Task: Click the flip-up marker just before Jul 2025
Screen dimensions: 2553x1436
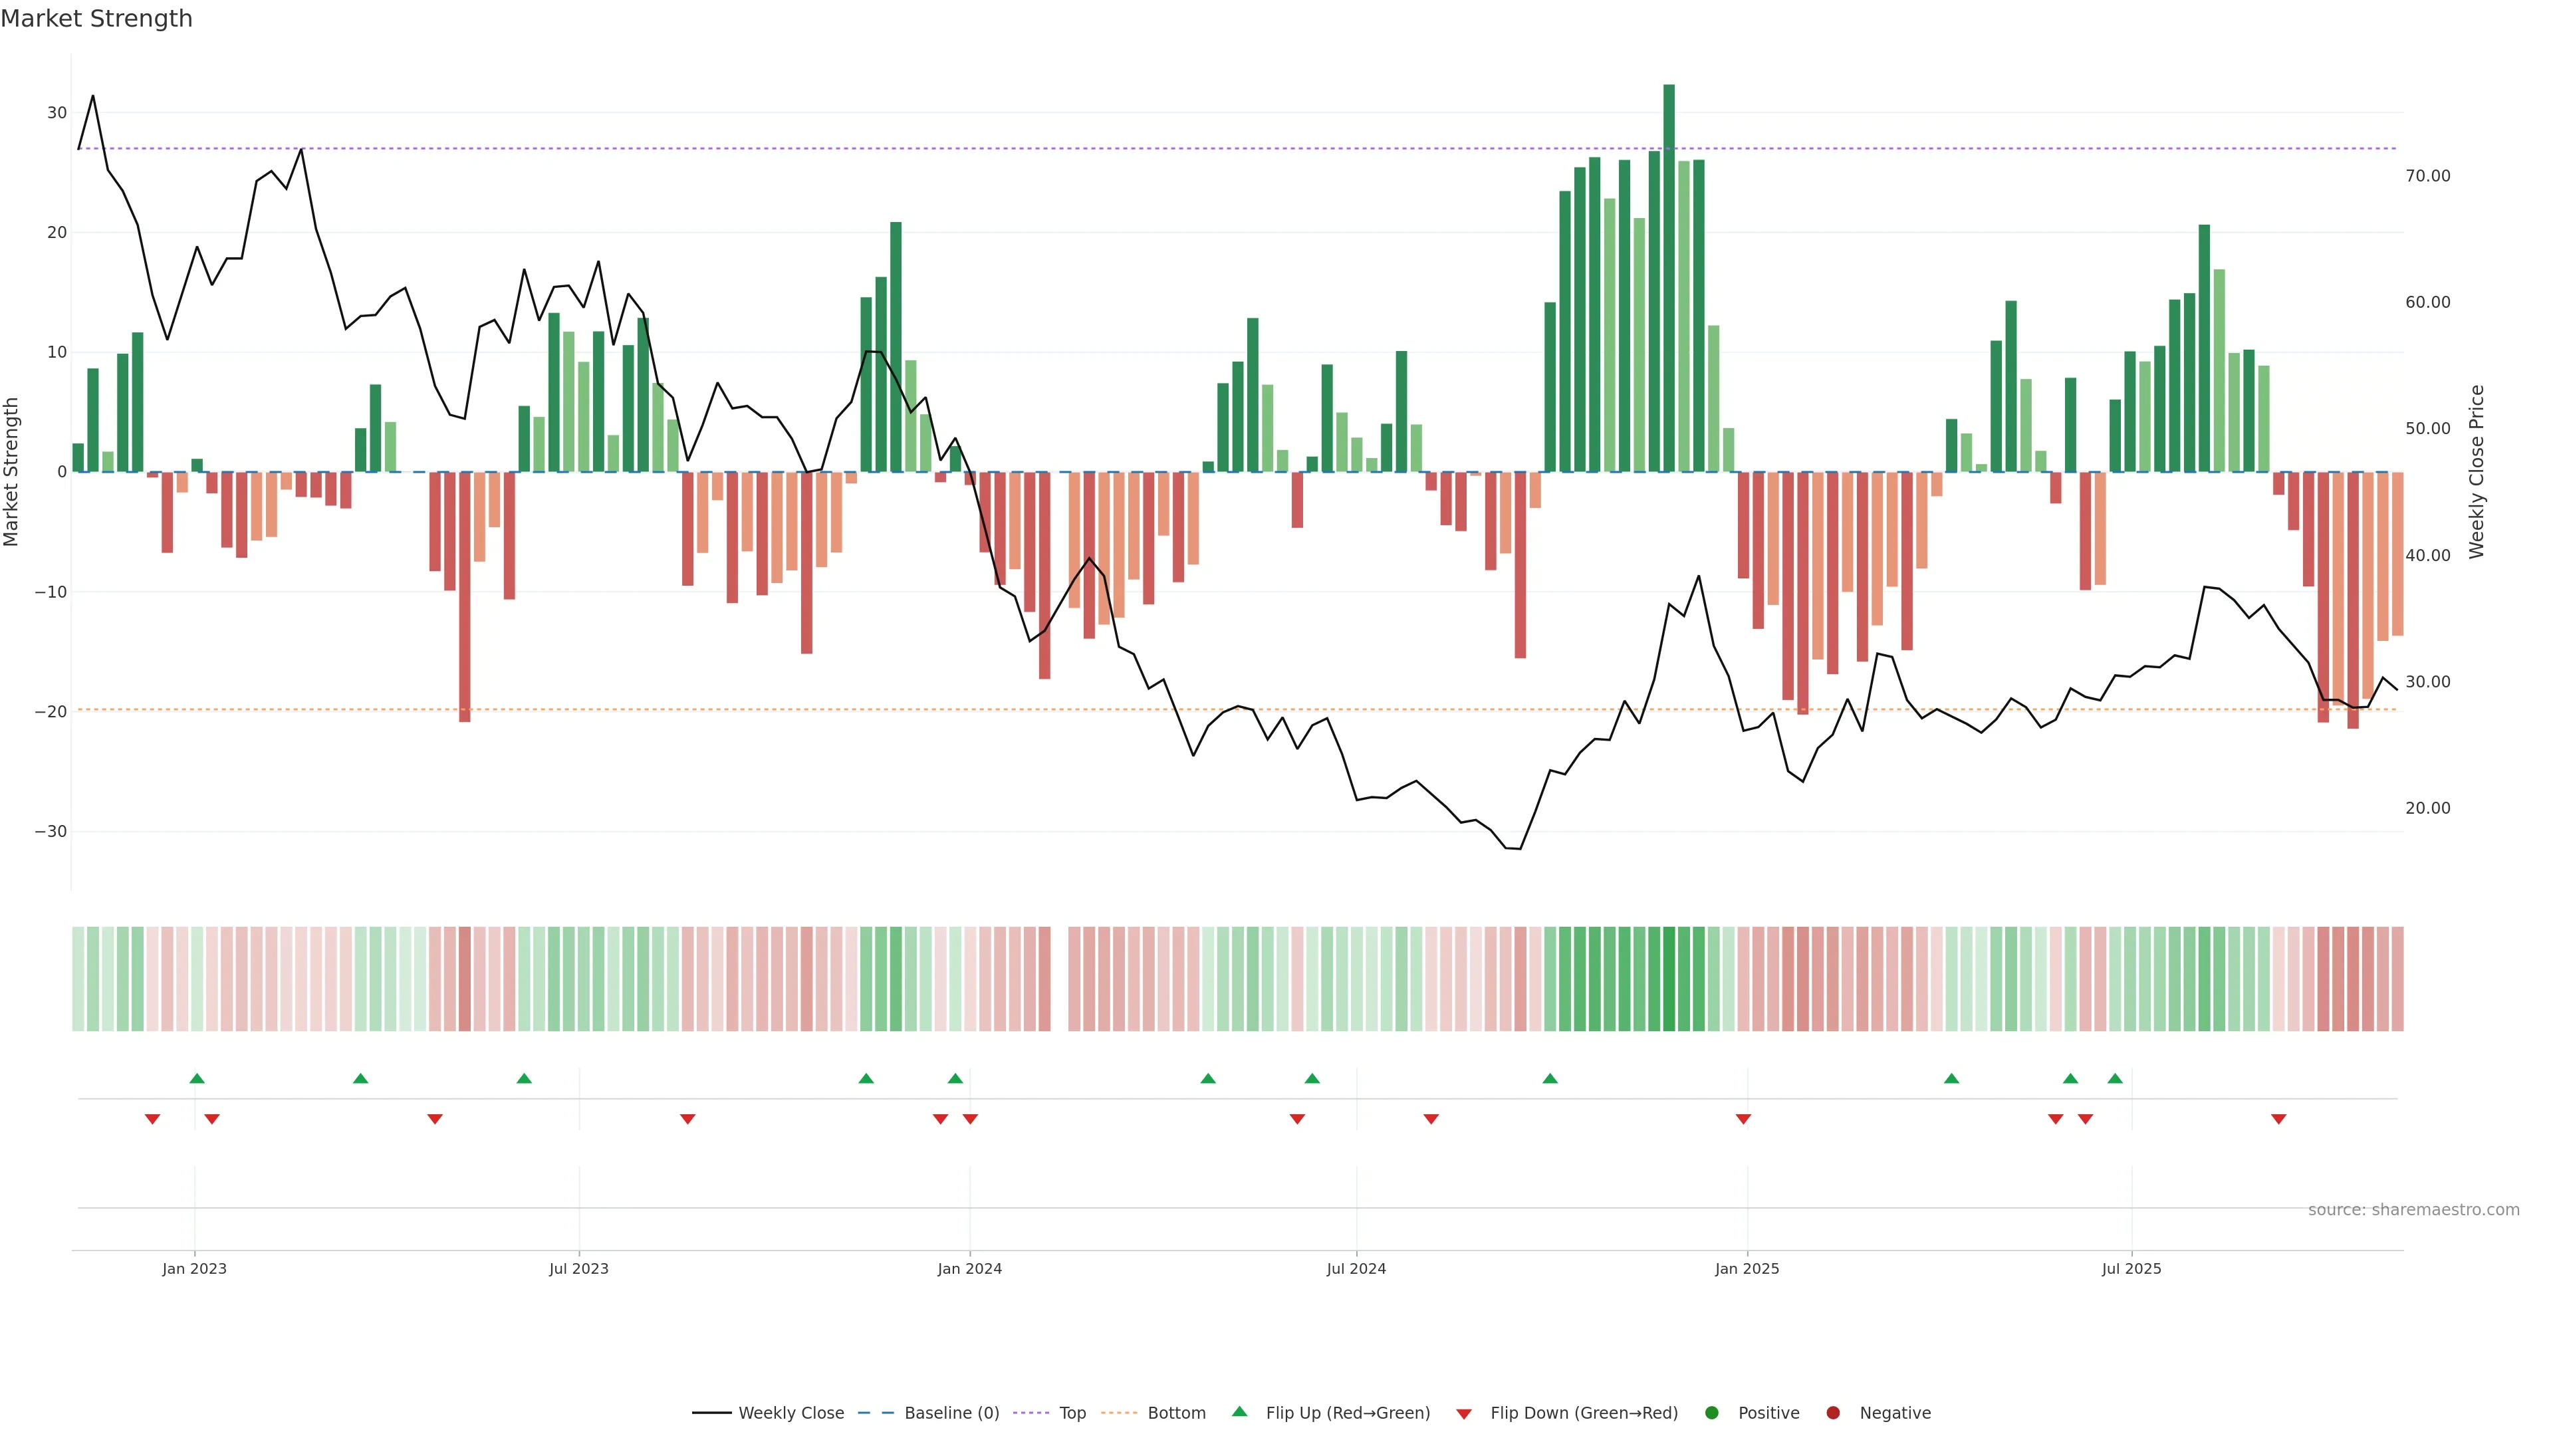Action: [x=2115, y=1078]
